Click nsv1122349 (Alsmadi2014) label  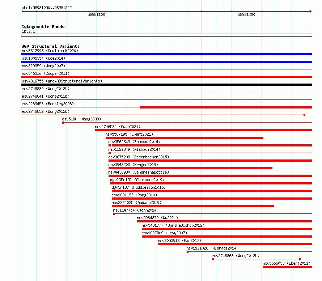pyautogui.click(x=134, y=149)
